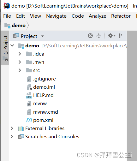Click the .mvn folder icon
The height and width of the screenshot is (161, 137).
[x=29, y=62]
